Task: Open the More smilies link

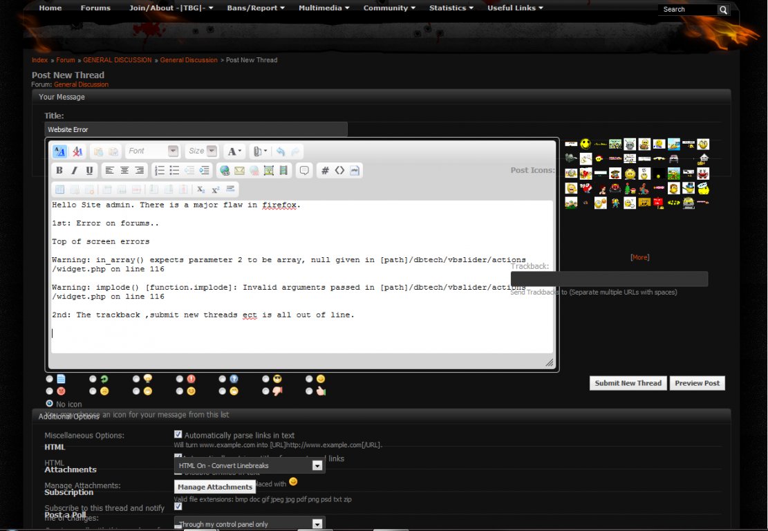Action: pos(639,257)
